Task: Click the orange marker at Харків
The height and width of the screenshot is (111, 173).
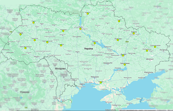Action: 134,33
